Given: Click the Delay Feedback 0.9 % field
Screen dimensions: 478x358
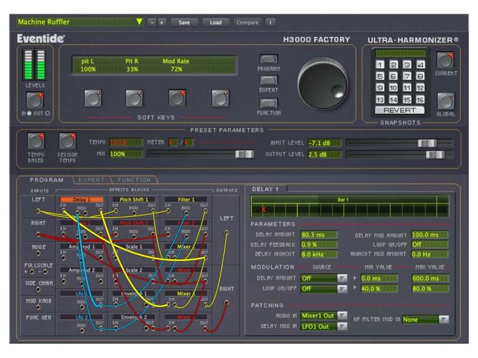Looking at the screenshot, I should [x=319, y=244].
